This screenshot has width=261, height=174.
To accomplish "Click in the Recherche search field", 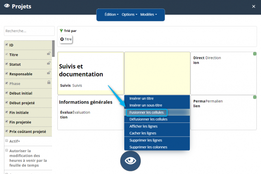I will 29,31.
